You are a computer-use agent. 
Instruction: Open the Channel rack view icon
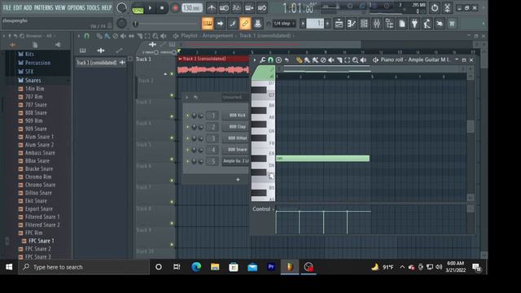pyautogui.click(x=364, y=24)
